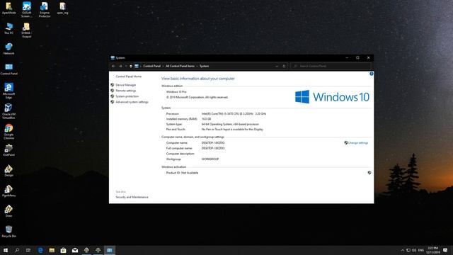
Task: Click the help question mark icon
Action: click(371, 74)
